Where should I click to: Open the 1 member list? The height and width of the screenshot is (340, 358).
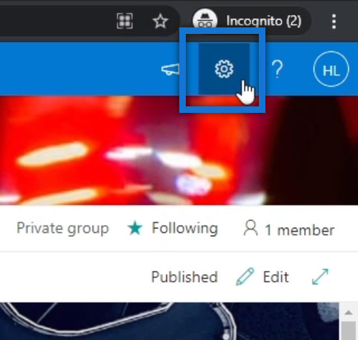[289, 228]
